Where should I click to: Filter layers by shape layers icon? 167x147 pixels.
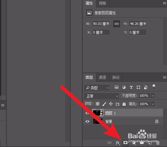click(138, 87)
